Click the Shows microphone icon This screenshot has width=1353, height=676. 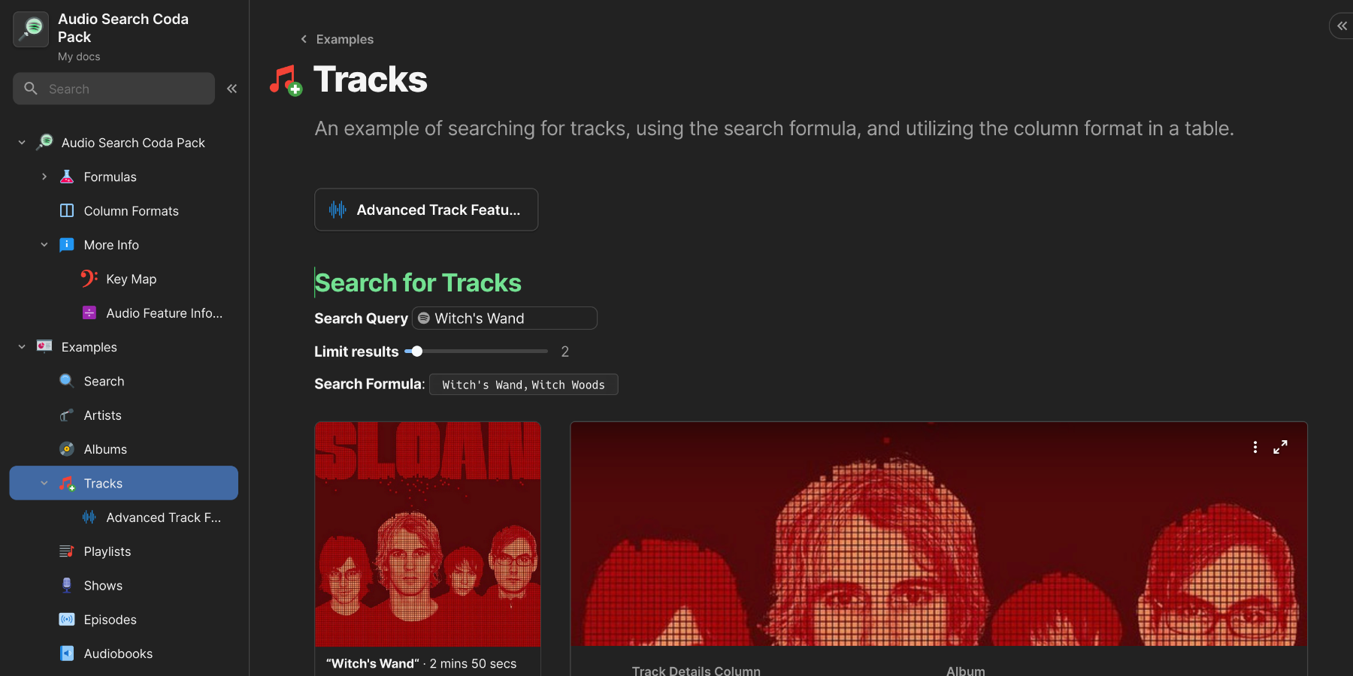coord(66,585)
